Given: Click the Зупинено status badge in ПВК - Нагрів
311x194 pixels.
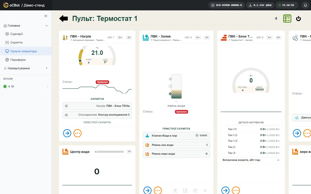Looking at the screenshot, I should point(102,82).
